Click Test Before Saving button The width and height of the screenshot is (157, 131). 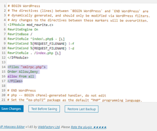pos(44,109)
